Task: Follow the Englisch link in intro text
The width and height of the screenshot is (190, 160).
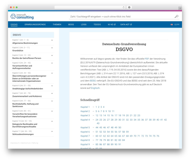Action: [x=95, y=88]
